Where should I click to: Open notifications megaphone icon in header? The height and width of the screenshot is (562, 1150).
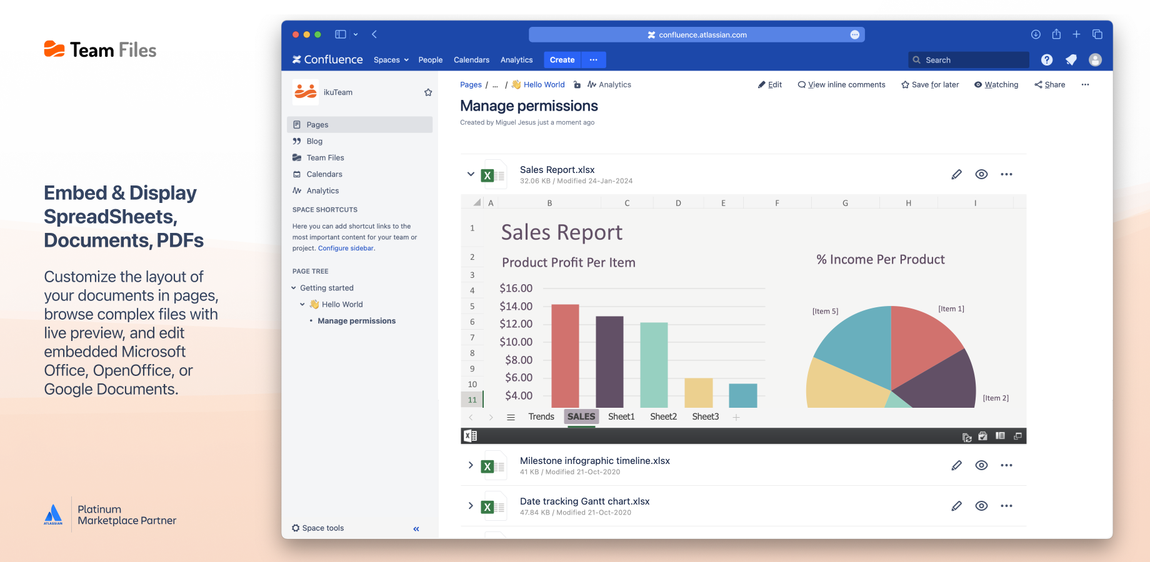1071,60
